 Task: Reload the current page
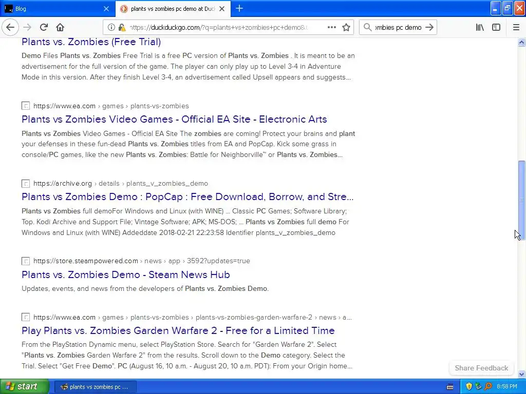(44, 27)
